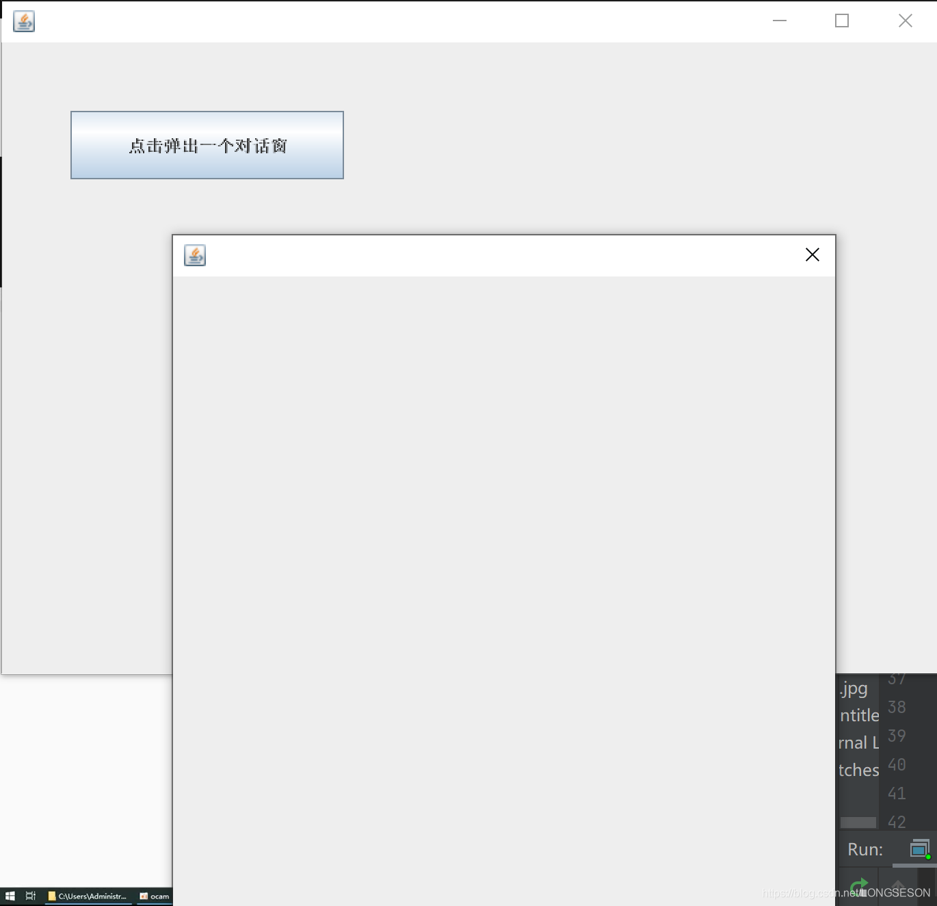Maximize the main Java window
The width and height of the screenshot is (937, 906).
click(842, 21)
